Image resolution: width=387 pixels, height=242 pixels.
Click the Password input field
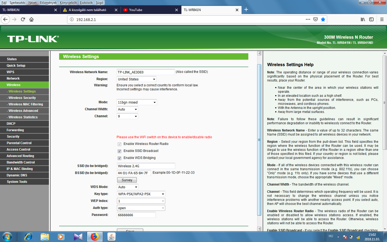click(x=136, y=215)
